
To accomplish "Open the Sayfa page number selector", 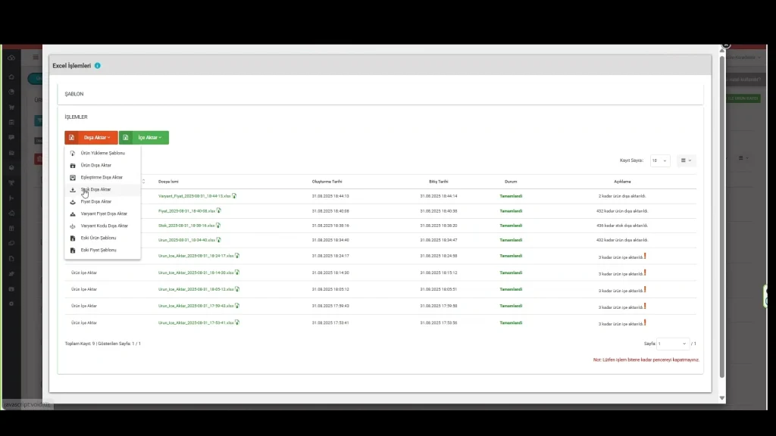I will [673, 344].
